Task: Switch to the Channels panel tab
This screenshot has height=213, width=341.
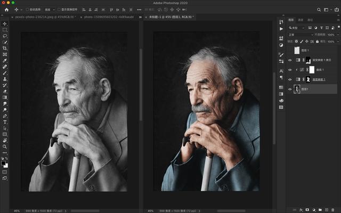Action: [301, 20]
